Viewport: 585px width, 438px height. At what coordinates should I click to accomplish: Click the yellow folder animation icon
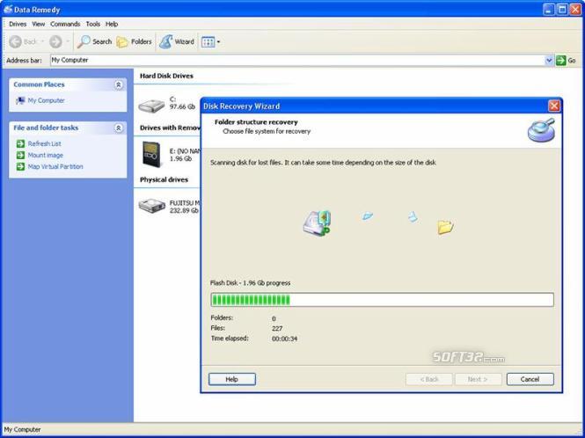(445, 227)
